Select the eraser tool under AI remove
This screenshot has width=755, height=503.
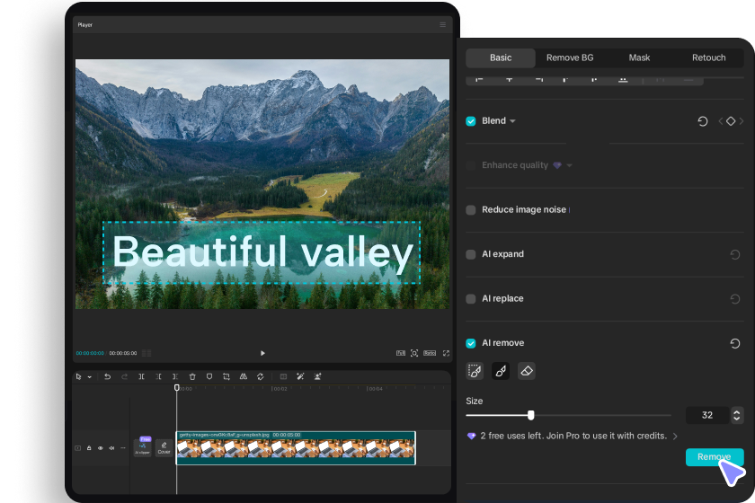[527, 371]
